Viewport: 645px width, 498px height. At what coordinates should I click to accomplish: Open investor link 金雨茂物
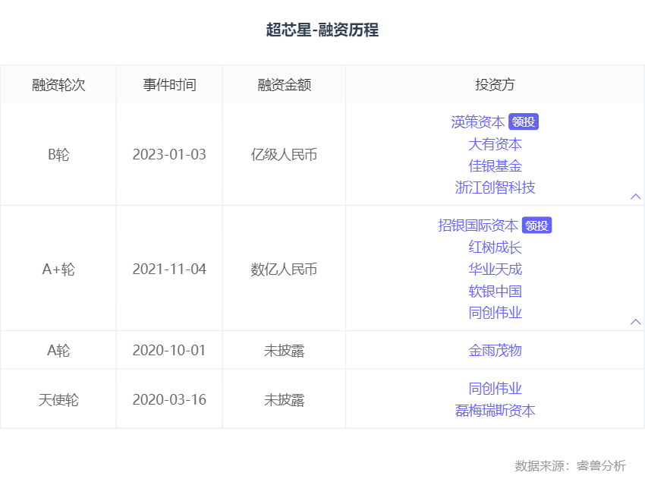[x=495, y=351]
